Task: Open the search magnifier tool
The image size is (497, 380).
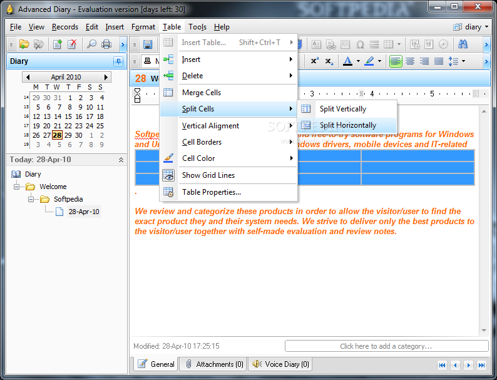Action: tap(91, 44)
